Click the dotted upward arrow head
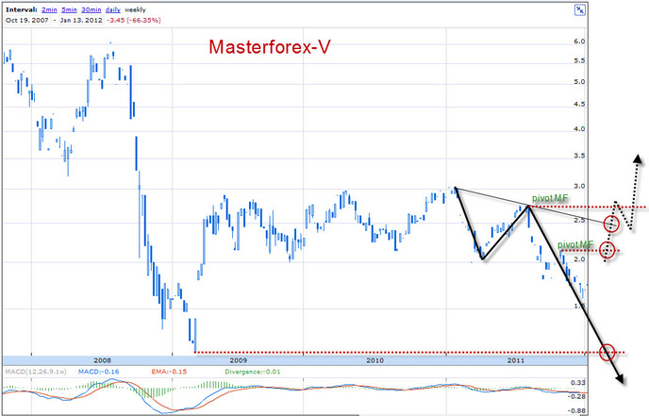The height and width of the screenshot is (416, 649). tap(639, 159)
